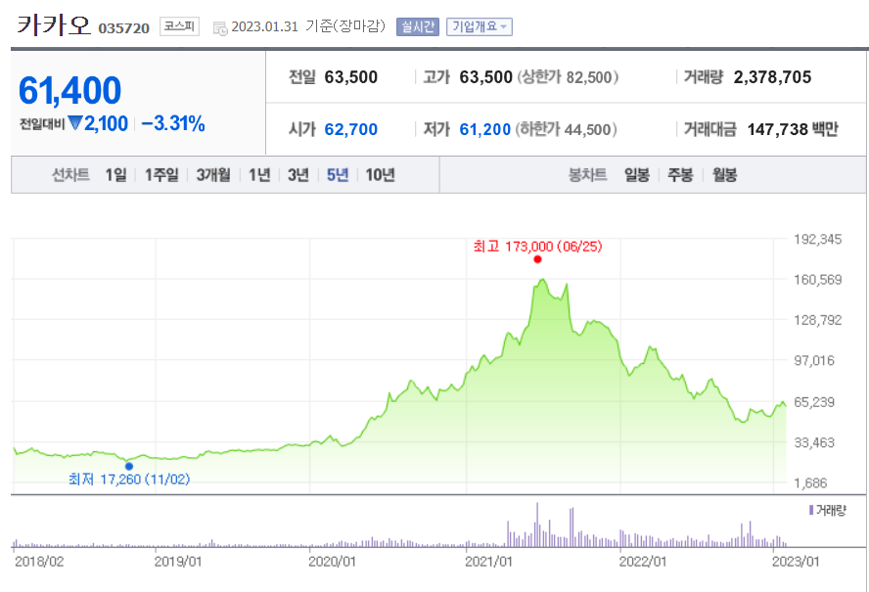Click the 65,239 y-axis label
The height and width of the screenshot is (592, 869).
coord(814,402)
